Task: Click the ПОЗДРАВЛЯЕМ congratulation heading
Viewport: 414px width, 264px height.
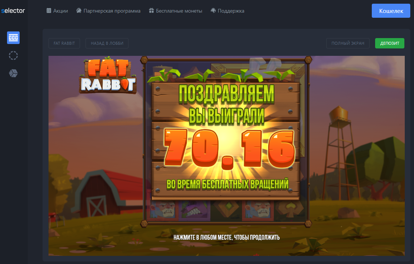Action: pos(227,94)
